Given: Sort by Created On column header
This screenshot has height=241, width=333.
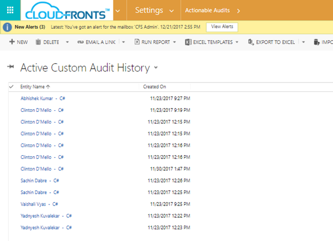Looking at the screenshot, I should [x=154, y=86].
